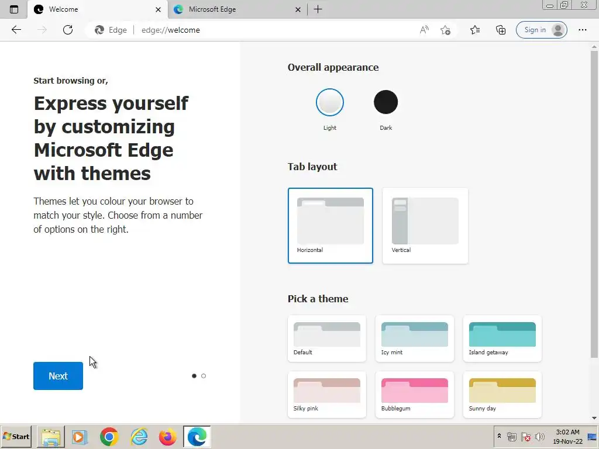Viewport: 599px width, 449px height.
Task: Click the 'Pick a theme' heading
Action: 318,299
